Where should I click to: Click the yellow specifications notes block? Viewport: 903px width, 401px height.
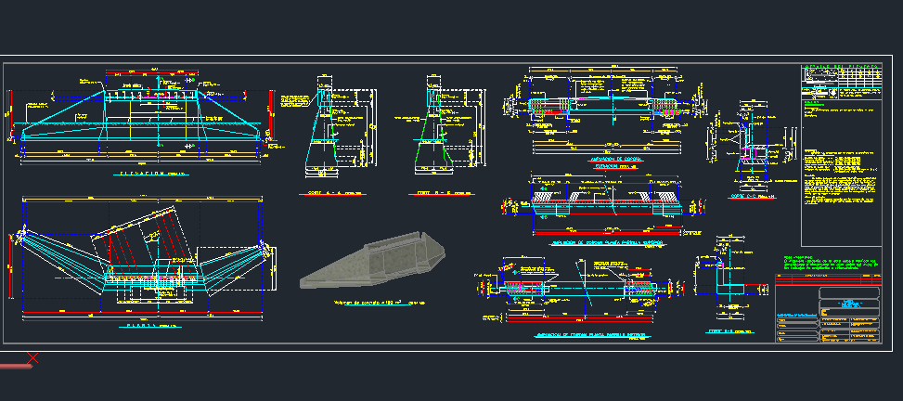(840, 172)
